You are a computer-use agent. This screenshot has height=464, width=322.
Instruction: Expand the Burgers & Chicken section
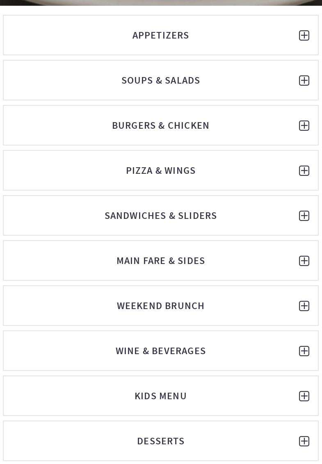(160, 125)
